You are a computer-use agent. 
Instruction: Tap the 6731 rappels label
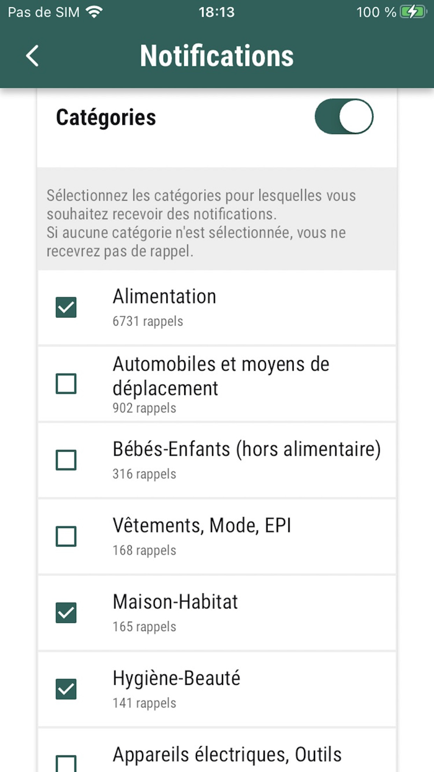tap(148, 321)
